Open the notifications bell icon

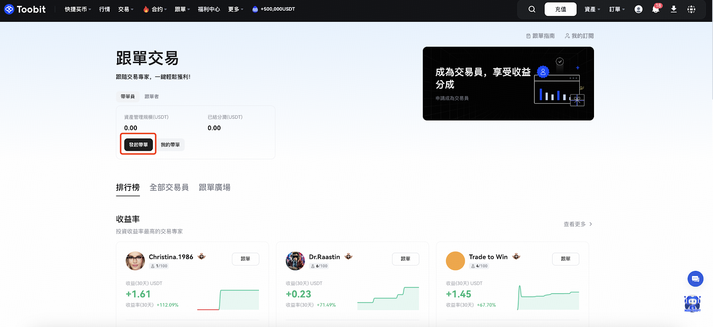[656, 9]
